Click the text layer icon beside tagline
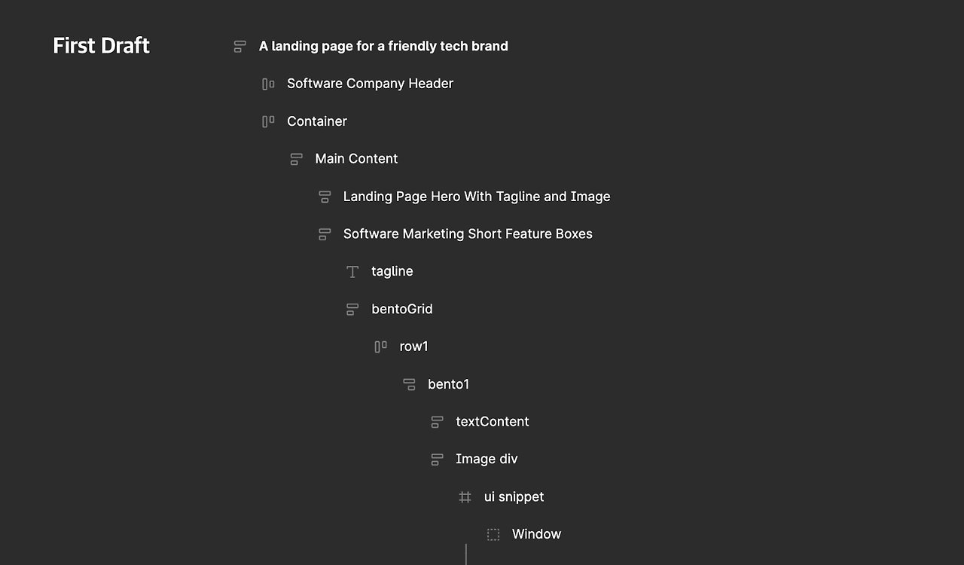Viewport: 964px width, 565px height. coord(352,272)
